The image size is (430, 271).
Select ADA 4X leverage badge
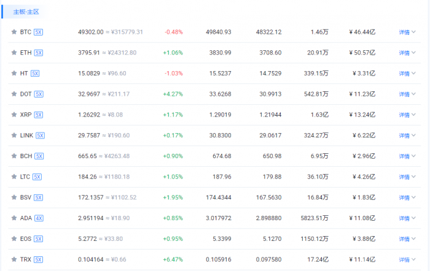(39, 218)
